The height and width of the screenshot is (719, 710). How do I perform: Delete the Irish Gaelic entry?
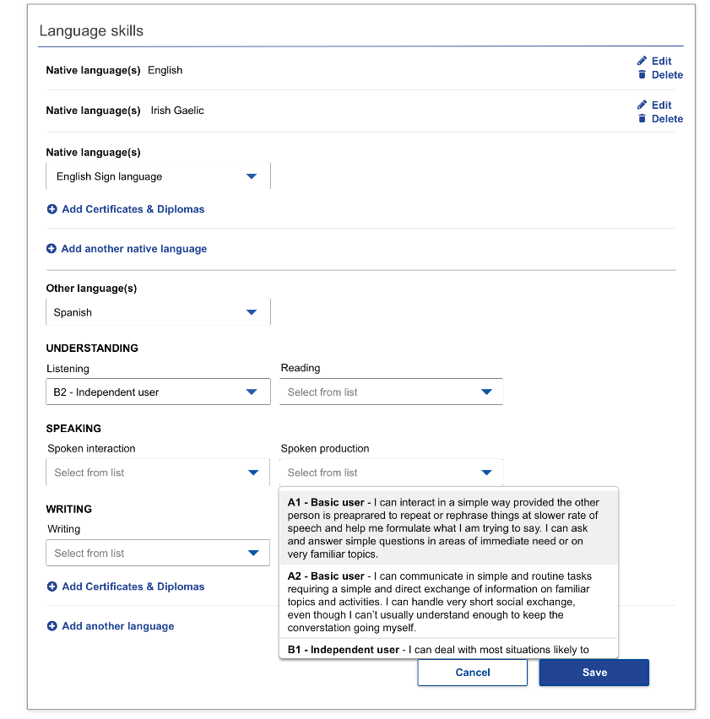pyautogui.click(x=660, y=118)
